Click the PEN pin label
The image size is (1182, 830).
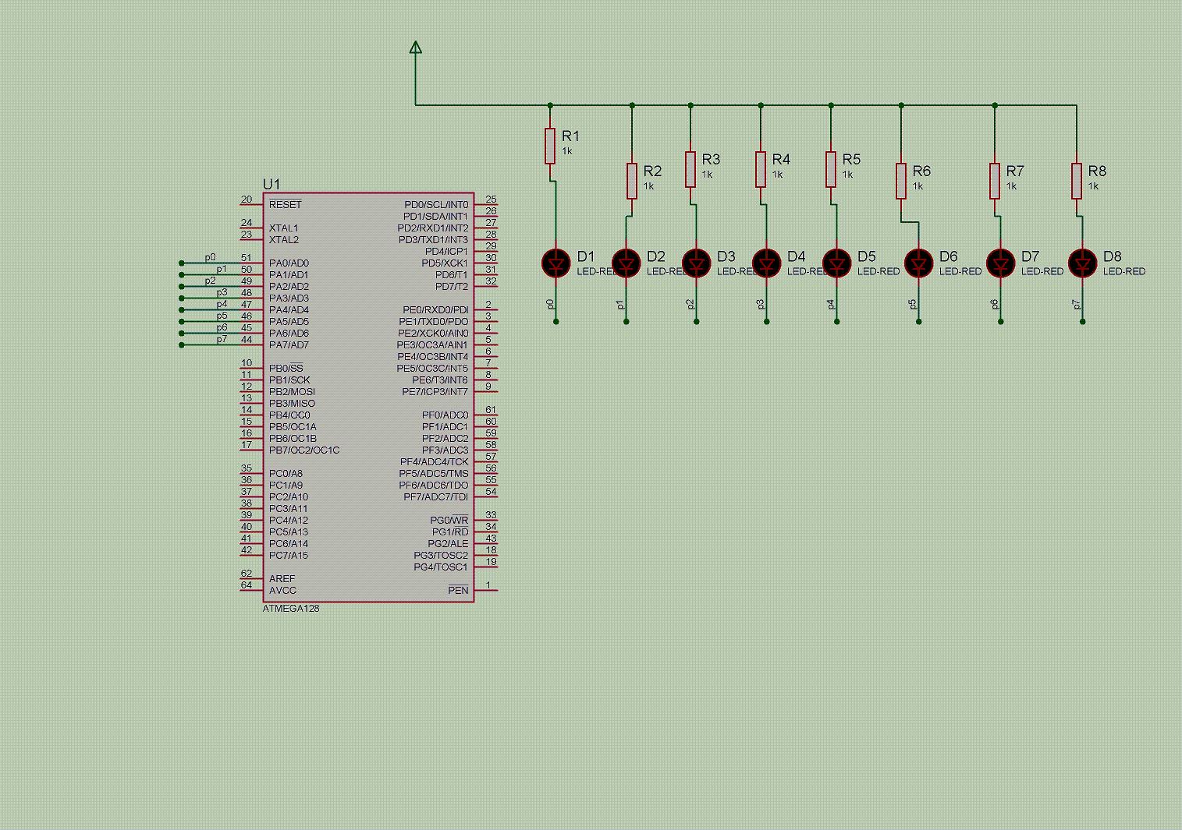point(459,591)
